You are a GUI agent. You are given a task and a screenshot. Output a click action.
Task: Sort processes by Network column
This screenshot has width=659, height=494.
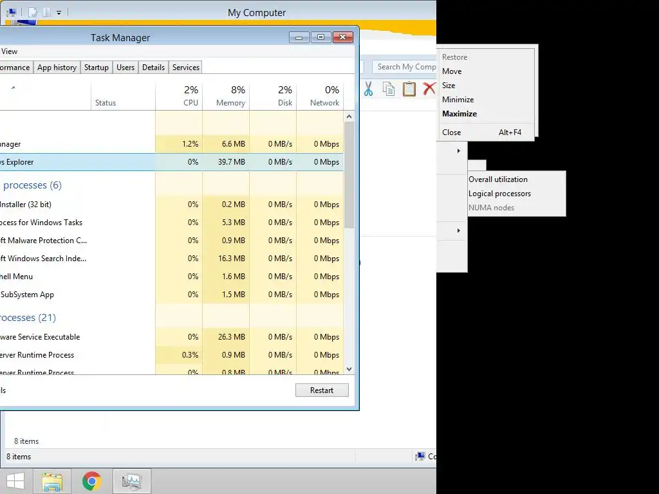pos(320,96)
